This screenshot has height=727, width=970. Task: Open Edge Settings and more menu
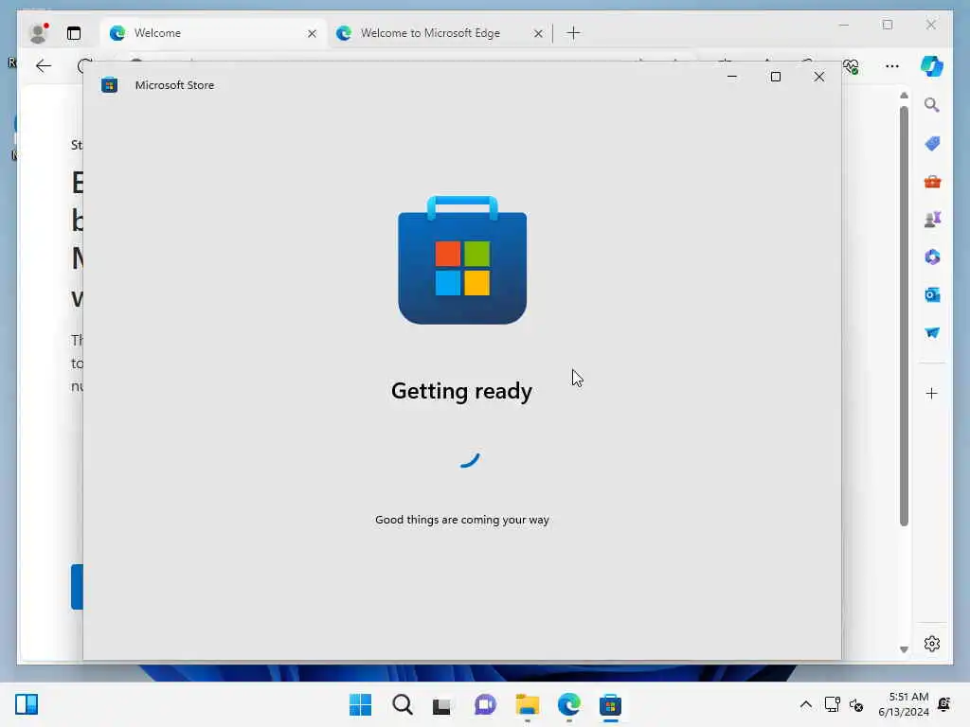(x=892, y=66)
